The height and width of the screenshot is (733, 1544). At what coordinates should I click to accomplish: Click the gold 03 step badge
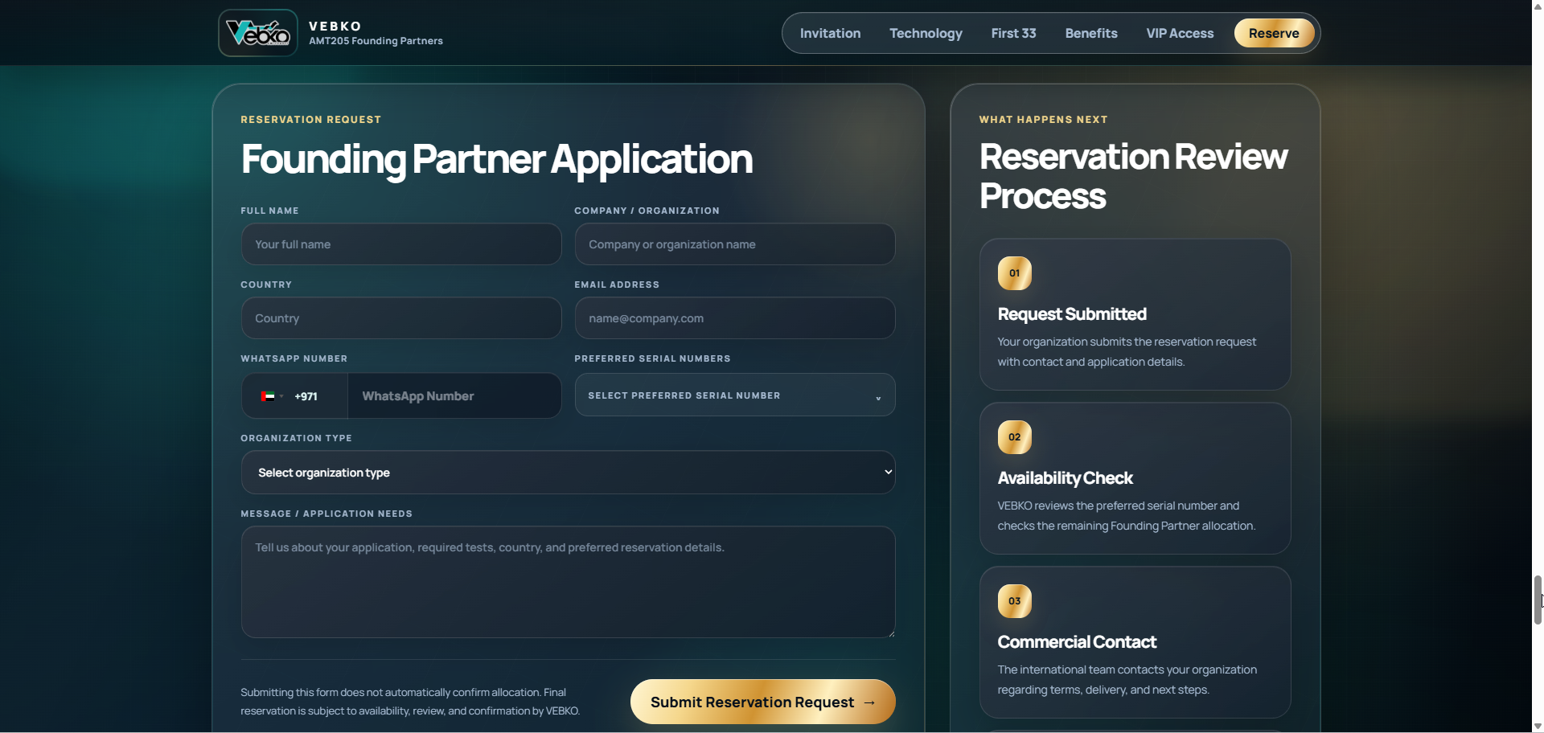click(x=1015, y=601)
